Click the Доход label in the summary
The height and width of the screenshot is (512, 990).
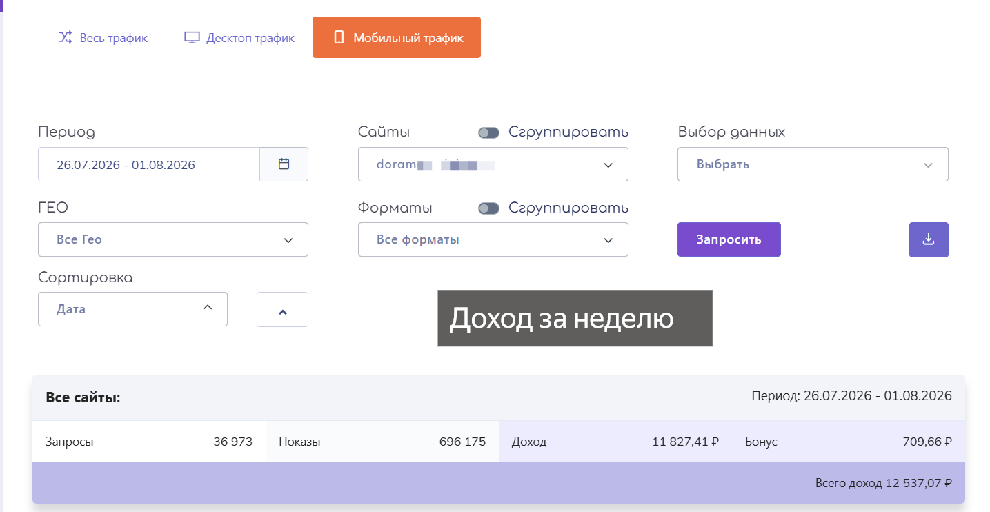tap(529, 442)
